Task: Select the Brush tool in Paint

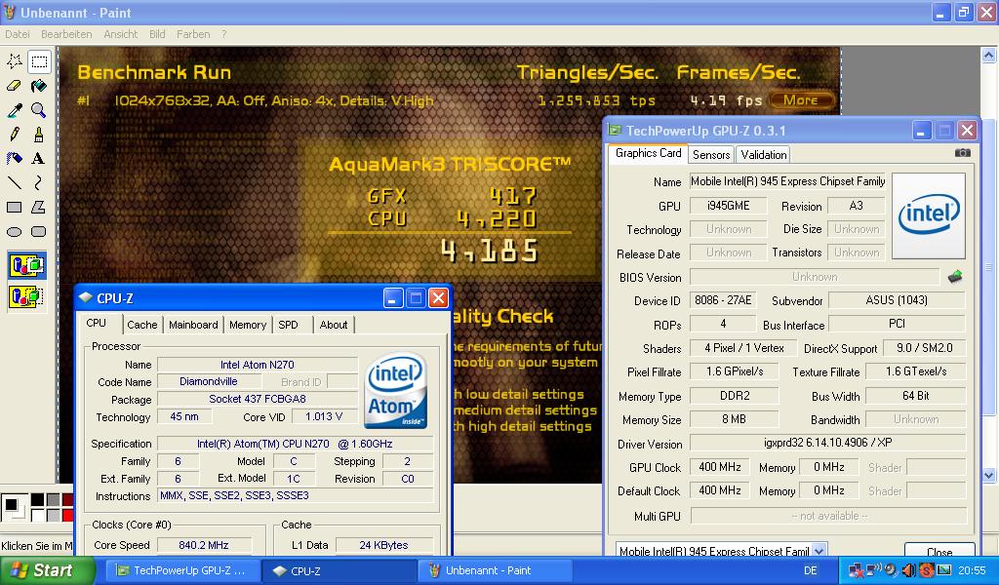Action: pos(39,135)
